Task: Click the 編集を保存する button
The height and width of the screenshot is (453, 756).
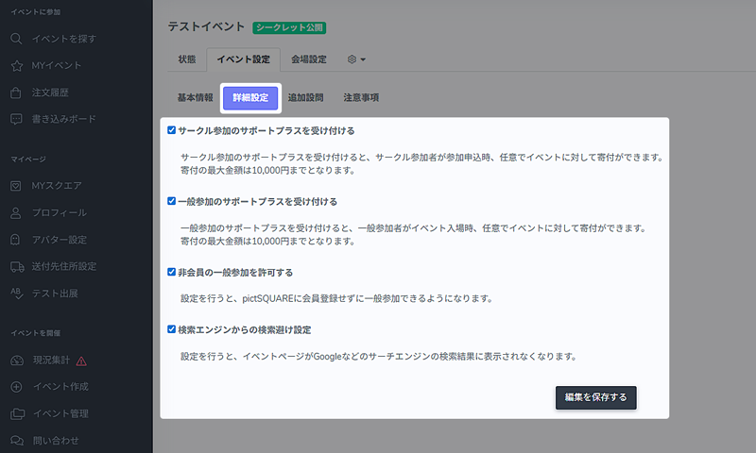Action: coord(595,397)
